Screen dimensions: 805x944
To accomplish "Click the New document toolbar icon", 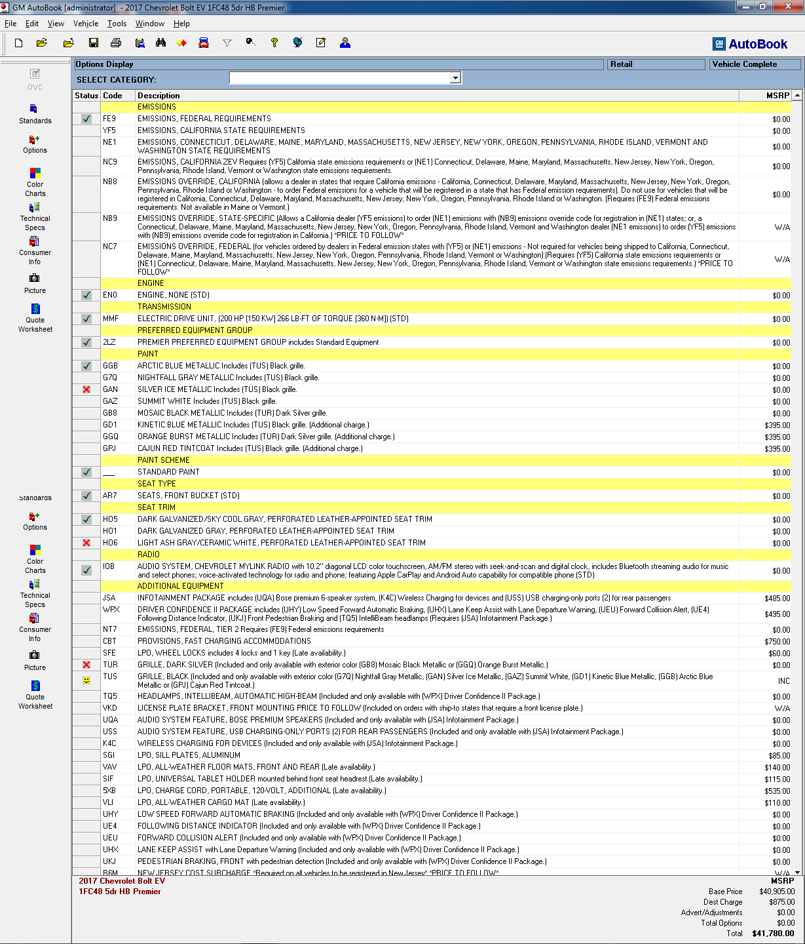I will point(18,43).
